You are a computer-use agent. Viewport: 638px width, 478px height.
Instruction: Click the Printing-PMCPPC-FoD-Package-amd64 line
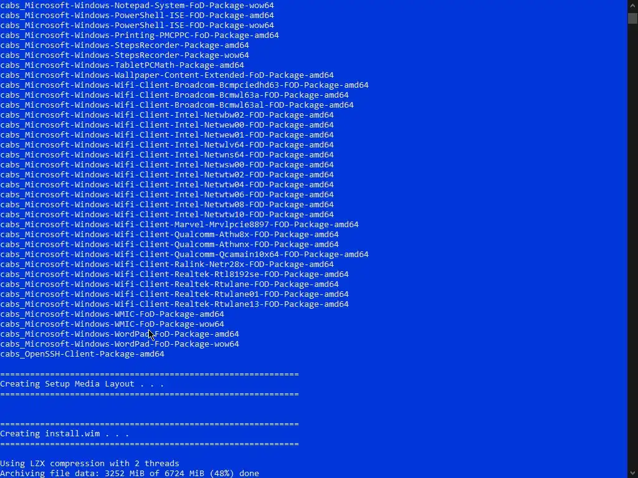coord(140,35)
